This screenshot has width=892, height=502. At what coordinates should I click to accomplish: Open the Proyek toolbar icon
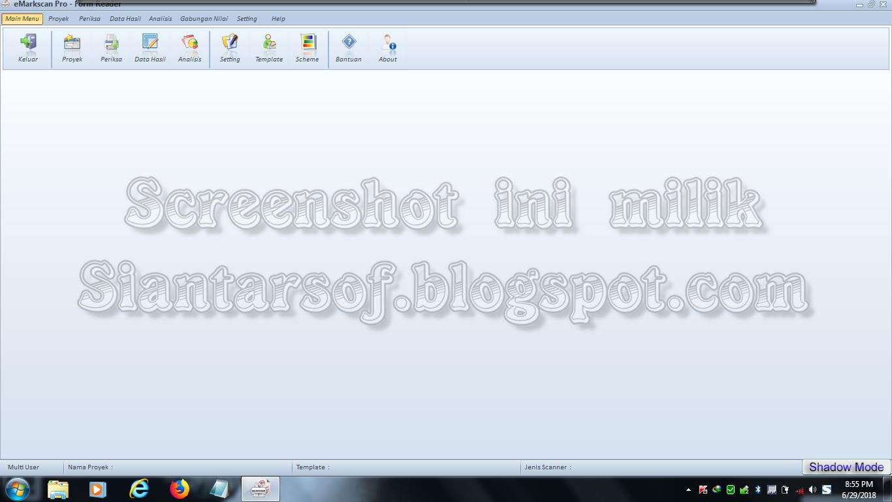coord(72,49)
